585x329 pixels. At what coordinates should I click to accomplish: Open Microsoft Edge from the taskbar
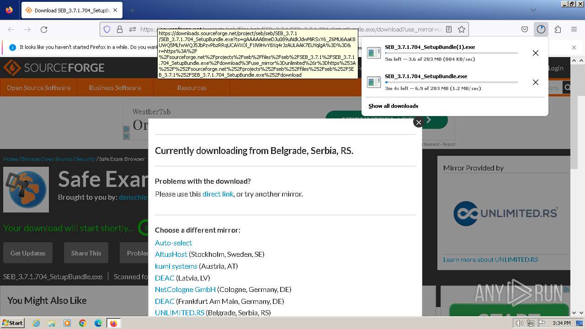coord(98,323)
